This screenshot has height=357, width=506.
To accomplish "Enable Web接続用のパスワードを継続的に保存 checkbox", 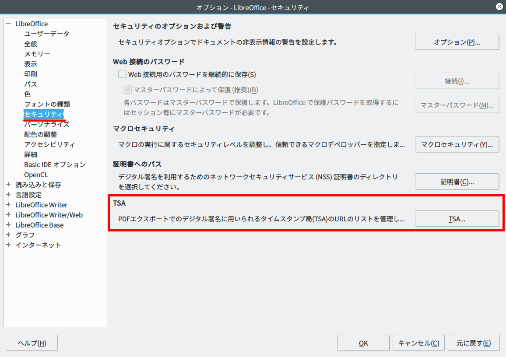I will click(x=122, y=74).
